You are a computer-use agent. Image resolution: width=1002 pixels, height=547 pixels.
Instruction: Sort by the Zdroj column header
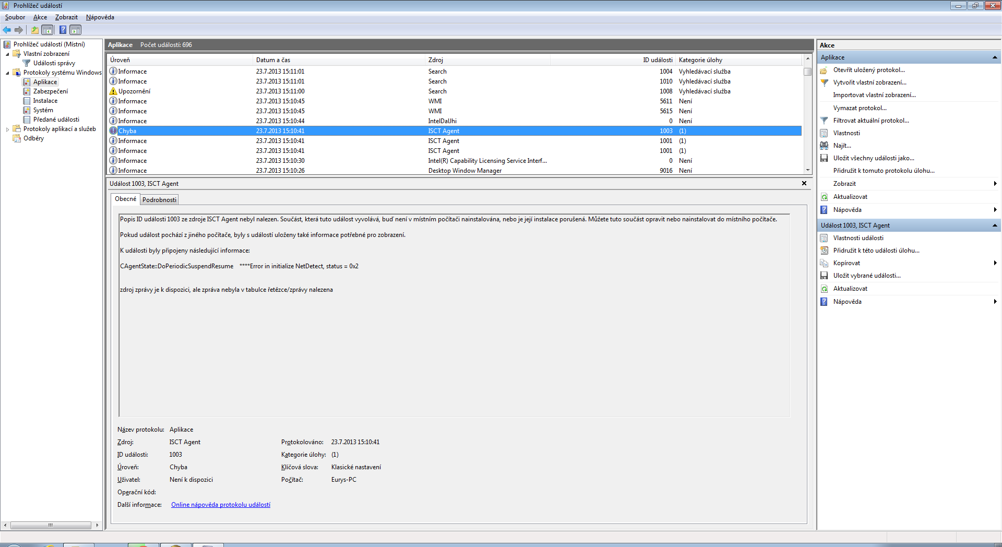coord(488,60)
